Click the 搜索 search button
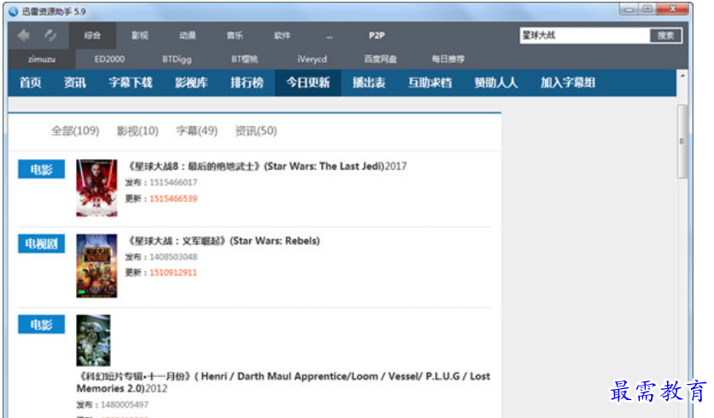714x418 pixels. tap(665, 36)
